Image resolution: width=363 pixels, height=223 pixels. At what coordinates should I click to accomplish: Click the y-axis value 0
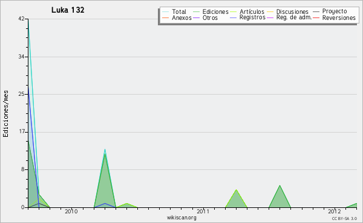[x=23, y=207]
